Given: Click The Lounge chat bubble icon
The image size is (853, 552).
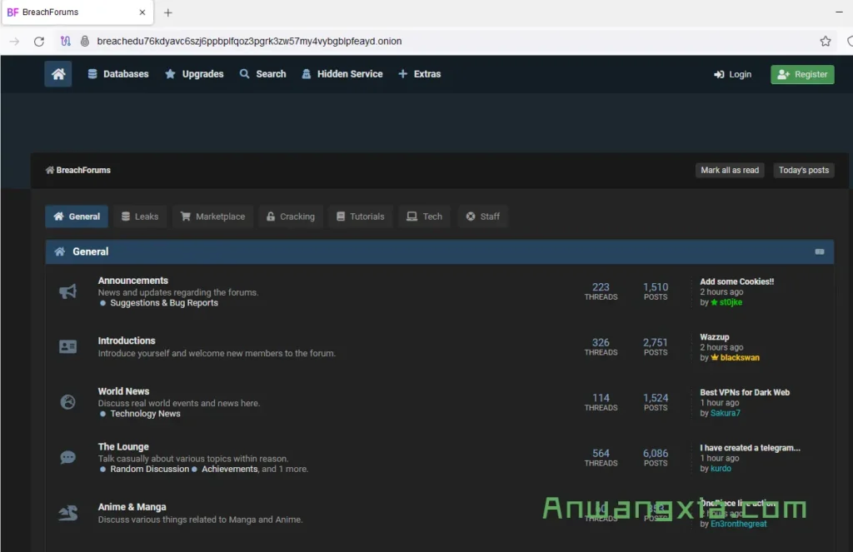Looking at the screenshot, I should pyautogui.click(x=68, y=457).
